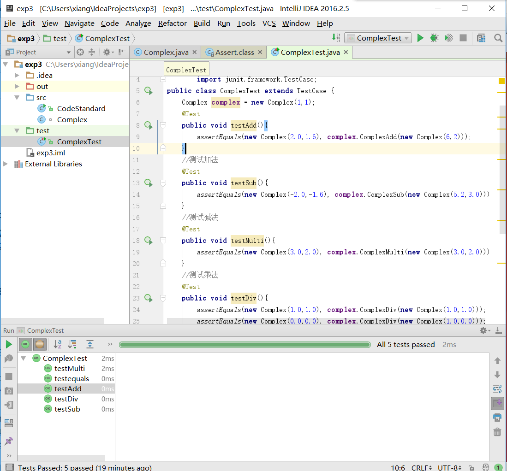Expand the out folder
The height and width of the screenshot is (471, 507).
17,86
